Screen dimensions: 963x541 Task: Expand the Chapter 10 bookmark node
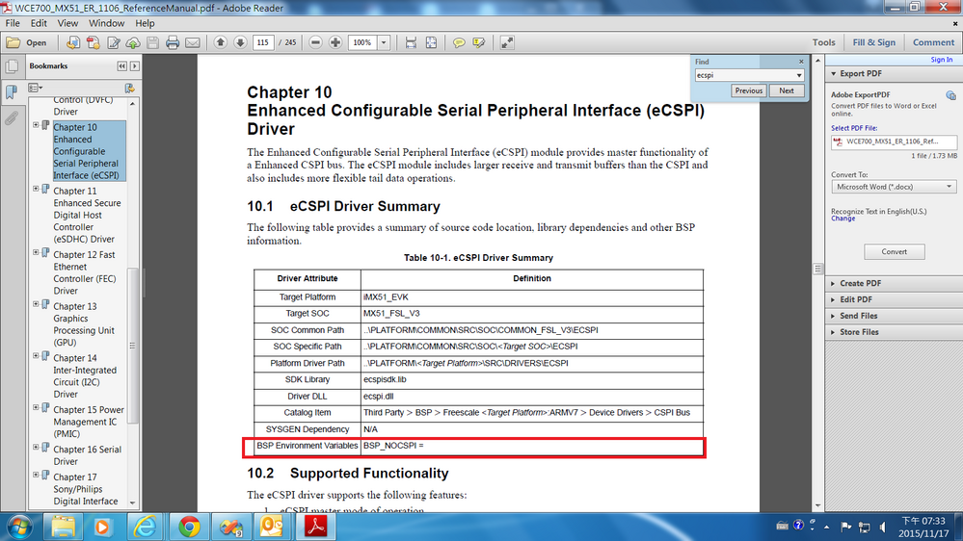click(36, 125)
